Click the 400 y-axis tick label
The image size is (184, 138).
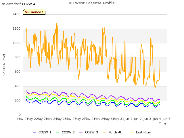pyautogui.click(x=18, y=86)
